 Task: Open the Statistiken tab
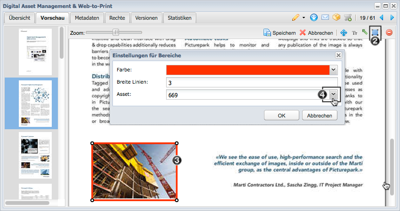click(180, 18)
